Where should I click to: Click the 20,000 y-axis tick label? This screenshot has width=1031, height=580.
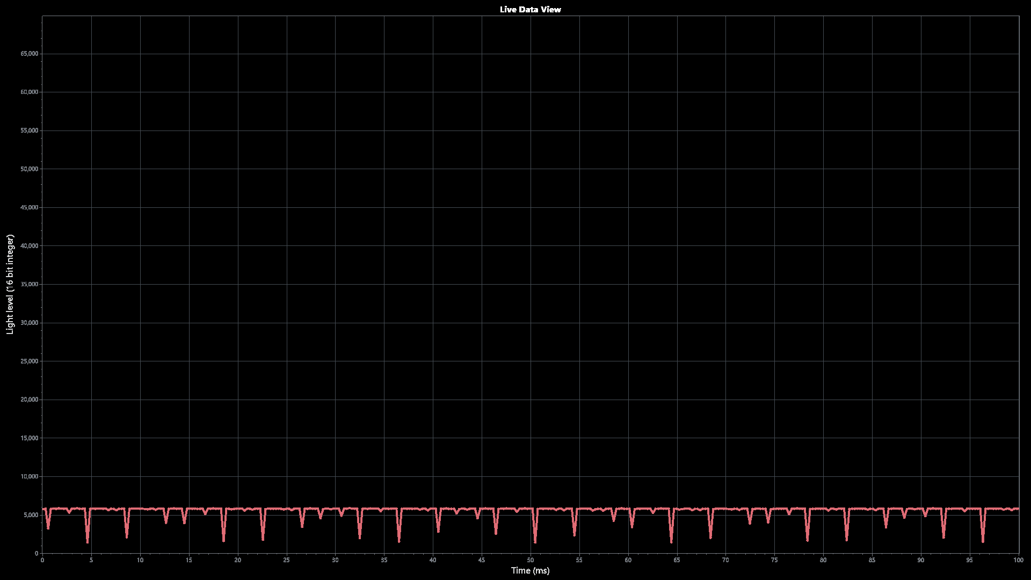point(29,400)
